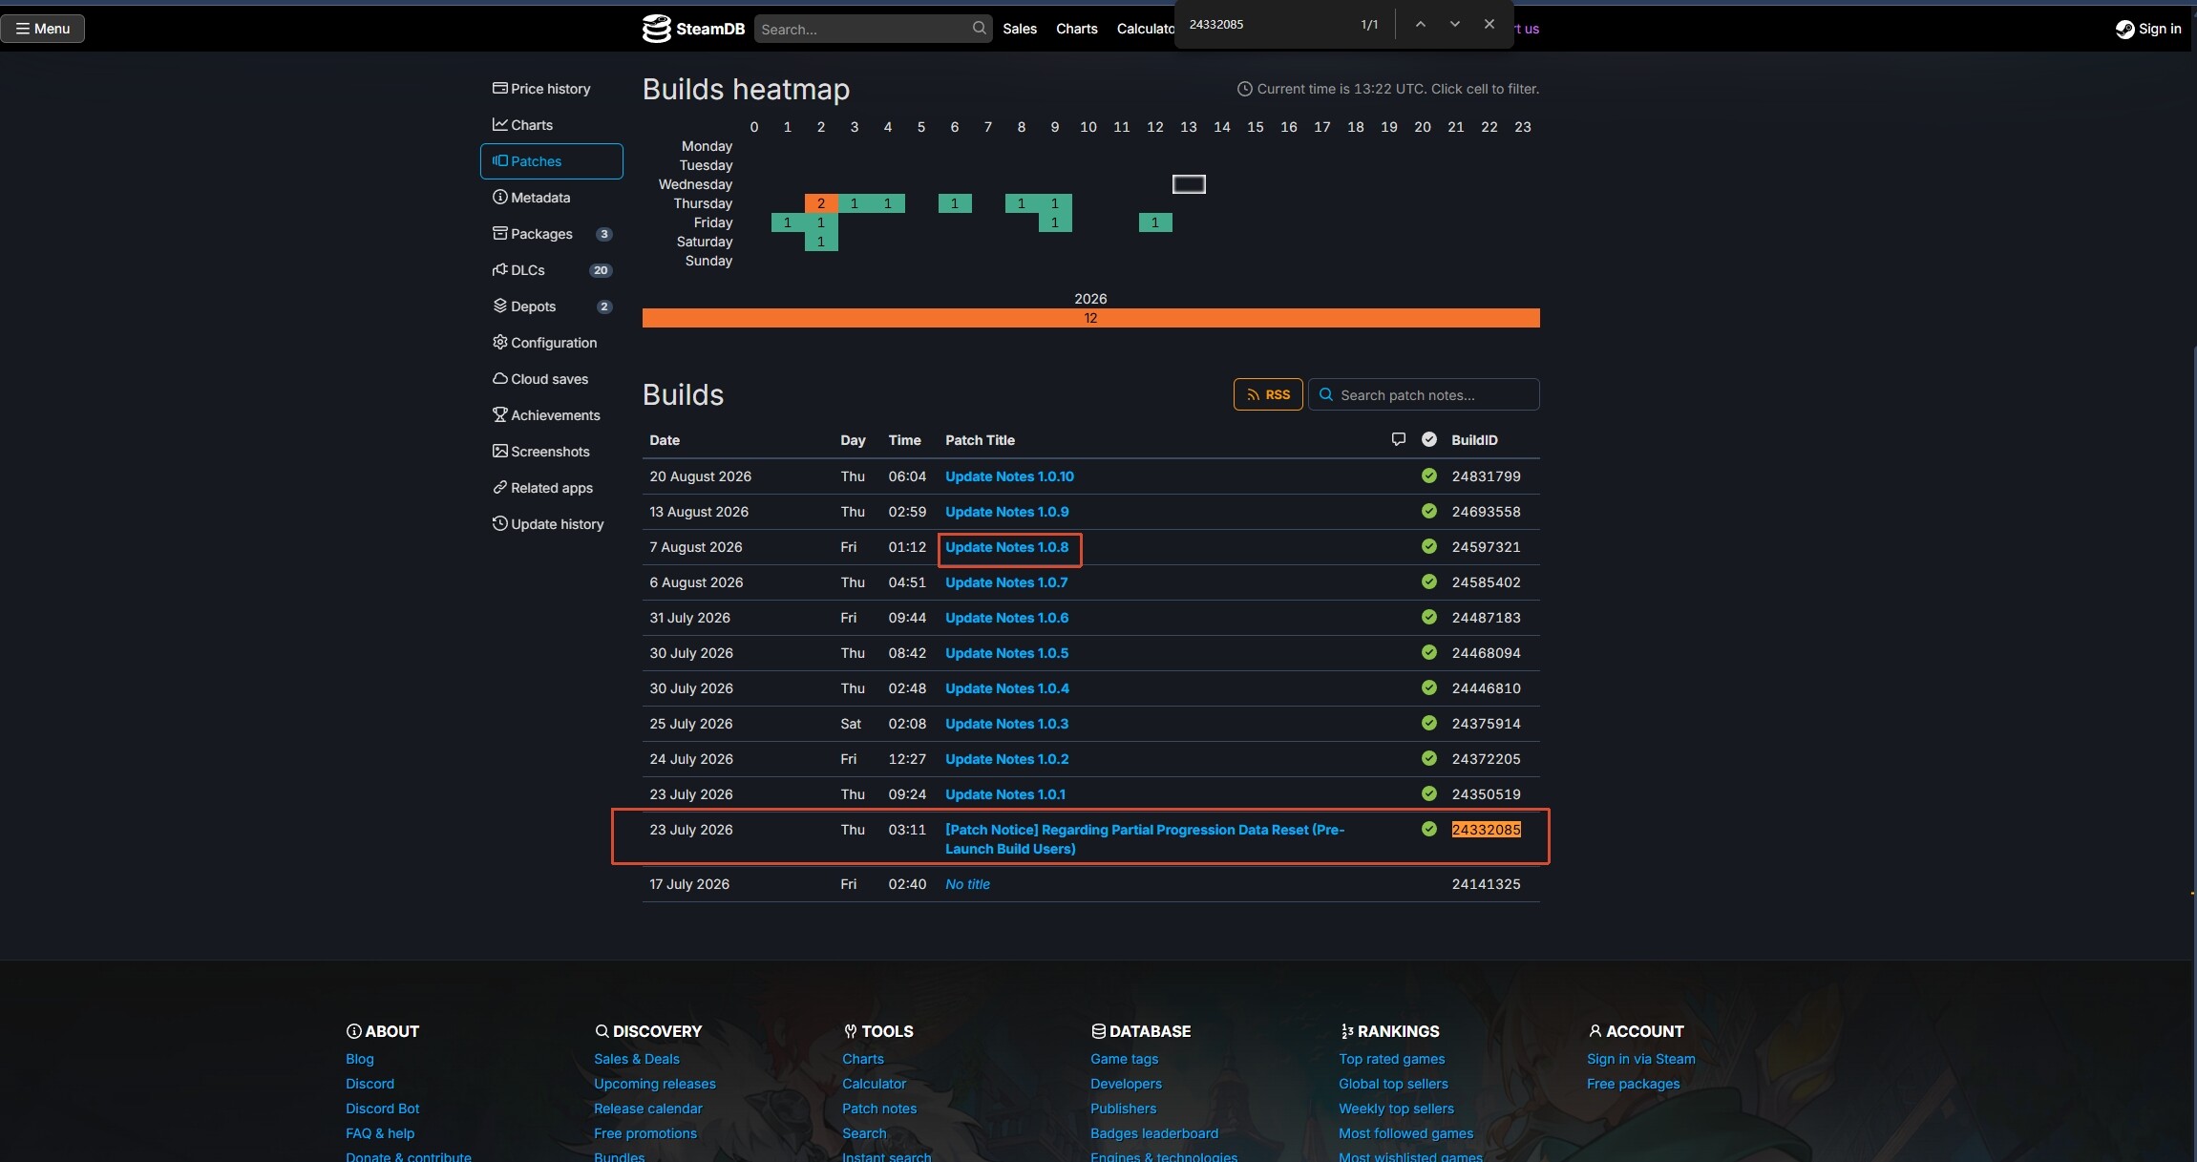Open the RSS feed button
The width and height of the screenshot is (2197, 1162).
tap(1268, 394)
